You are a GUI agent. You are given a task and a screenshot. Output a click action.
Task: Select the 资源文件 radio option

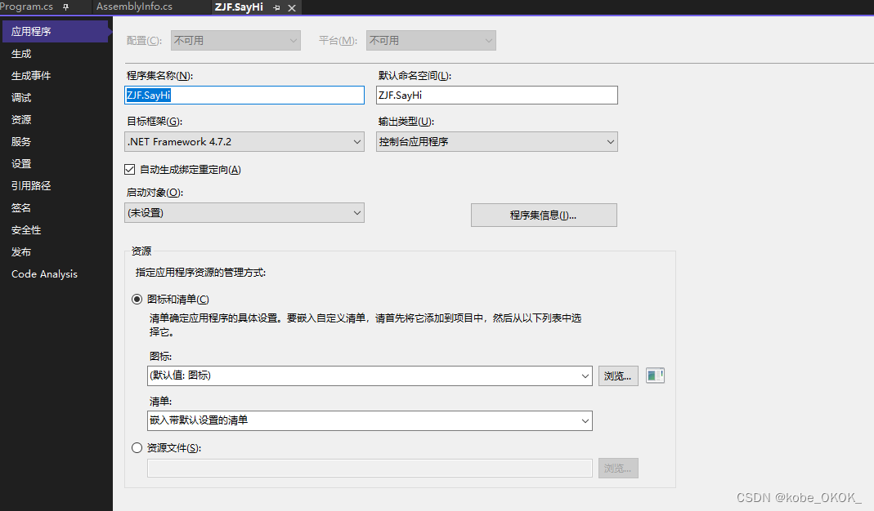137,447
